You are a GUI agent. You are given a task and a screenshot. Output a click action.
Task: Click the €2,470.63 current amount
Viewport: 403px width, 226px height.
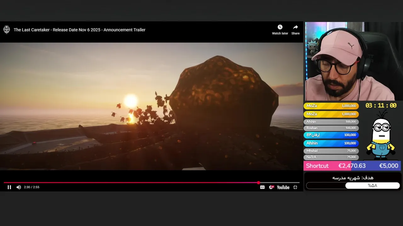[x=352, y=166]
